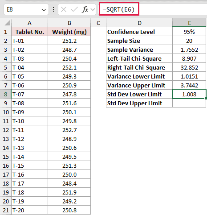Click the 'Left-Tail Chi-Square' label cell

pos(139,58)
